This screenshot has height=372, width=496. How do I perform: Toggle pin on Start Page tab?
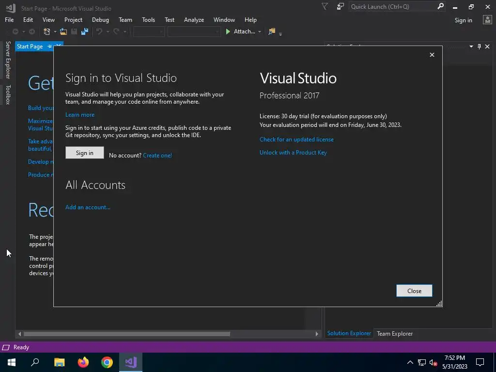pos(50,46)
